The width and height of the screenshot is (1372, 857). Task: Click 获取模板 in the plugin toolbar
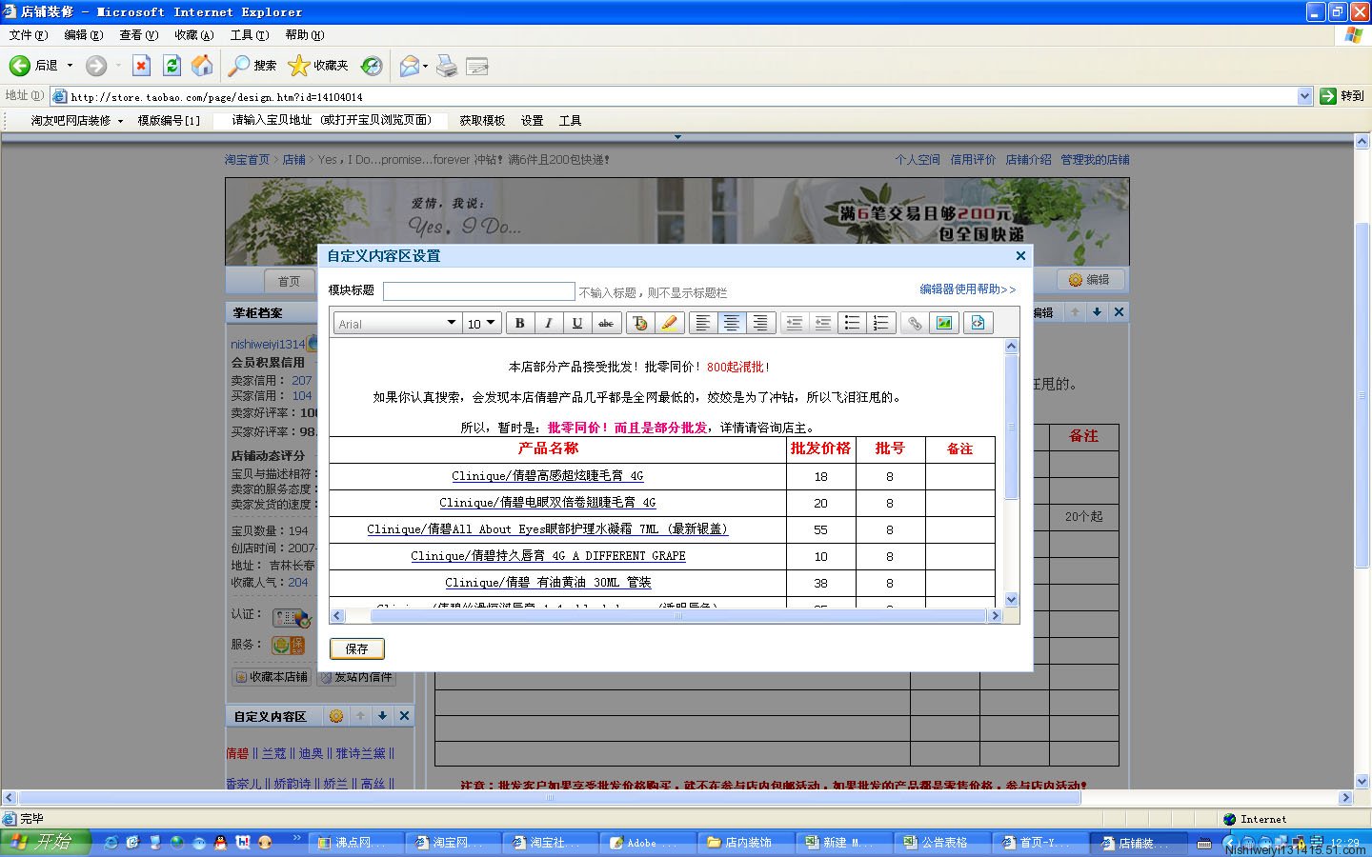pos(482,121)
